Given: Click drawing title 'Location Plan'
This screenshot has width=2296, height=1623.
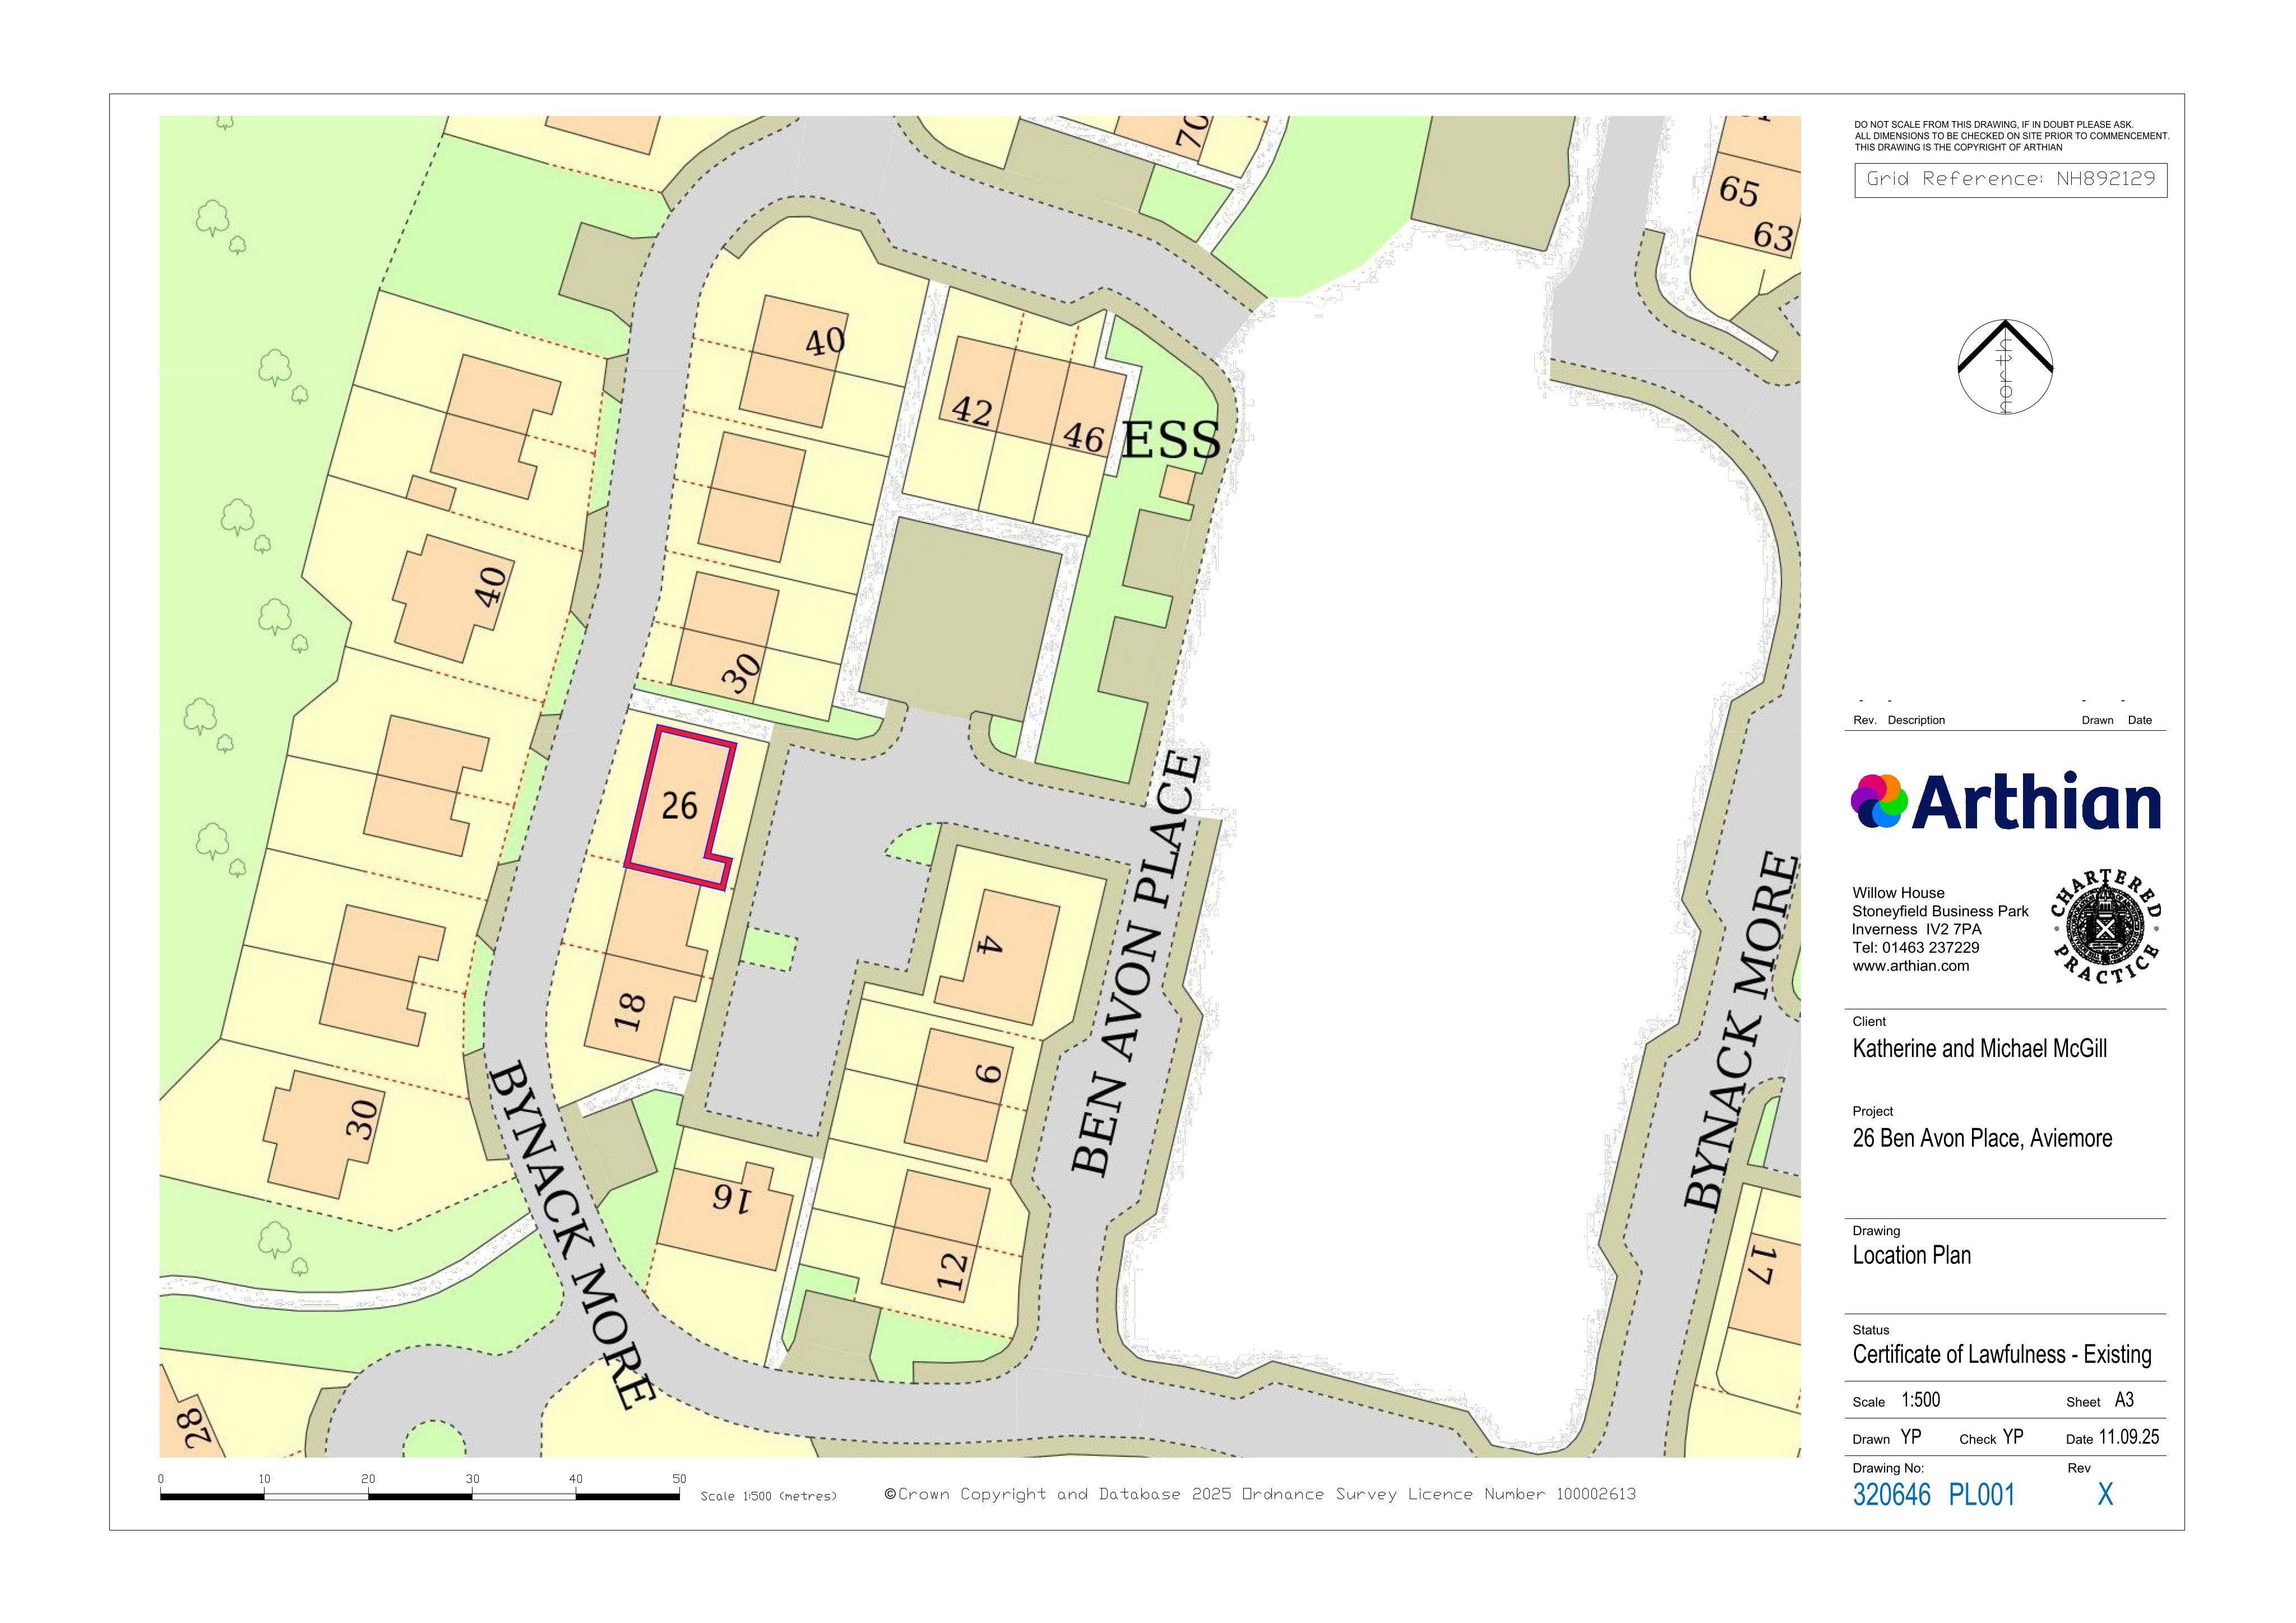Looking at the screenshot, I should click(1911, 1255).
